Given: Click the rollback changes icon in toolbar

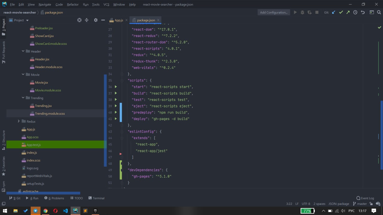Looking at the screenshot, I should 363,12.
